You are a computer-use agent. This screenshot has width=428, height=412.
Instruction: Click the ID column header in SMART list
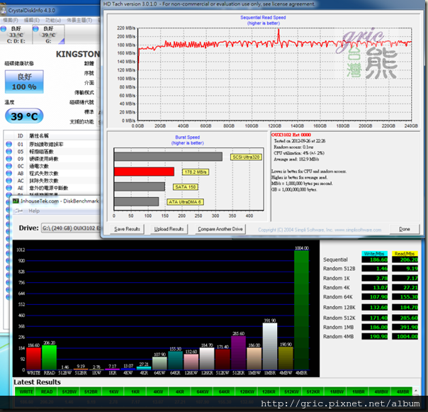pyautogui.click(x=21, y=135)
